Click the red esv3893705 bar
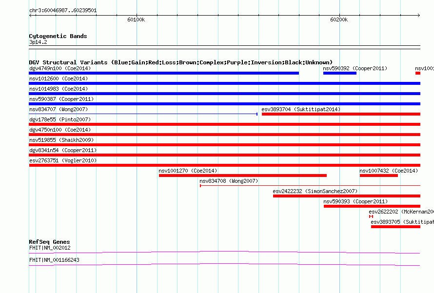 [x=396, y=227]
